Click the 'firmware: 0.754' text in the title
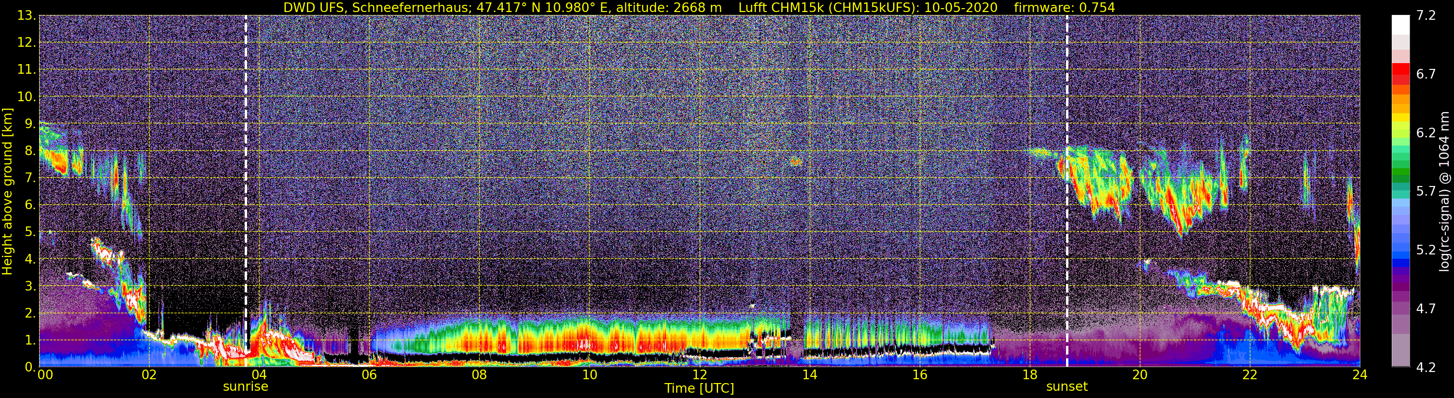 point(1065,7)
